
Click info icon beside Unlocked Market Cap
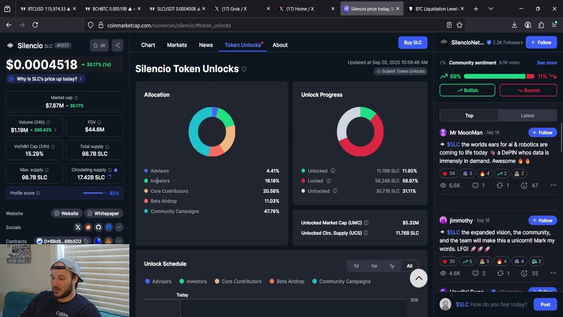coord(366,223)
